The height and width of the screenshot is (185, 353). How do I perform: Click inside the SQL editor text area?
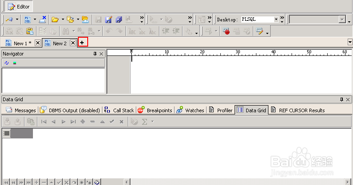241,75
